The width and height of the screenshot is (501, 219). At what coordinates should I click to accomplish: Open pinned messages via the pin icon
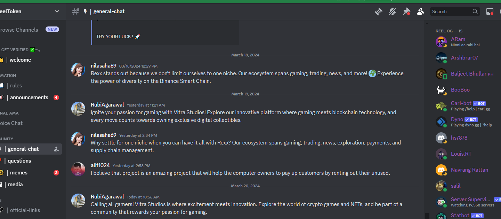point(406,11)
